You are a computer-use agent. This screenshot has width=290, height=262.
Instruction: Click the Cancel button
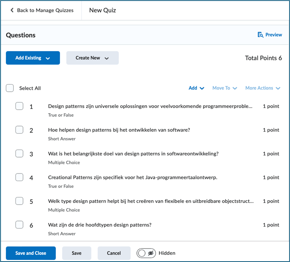114,253
